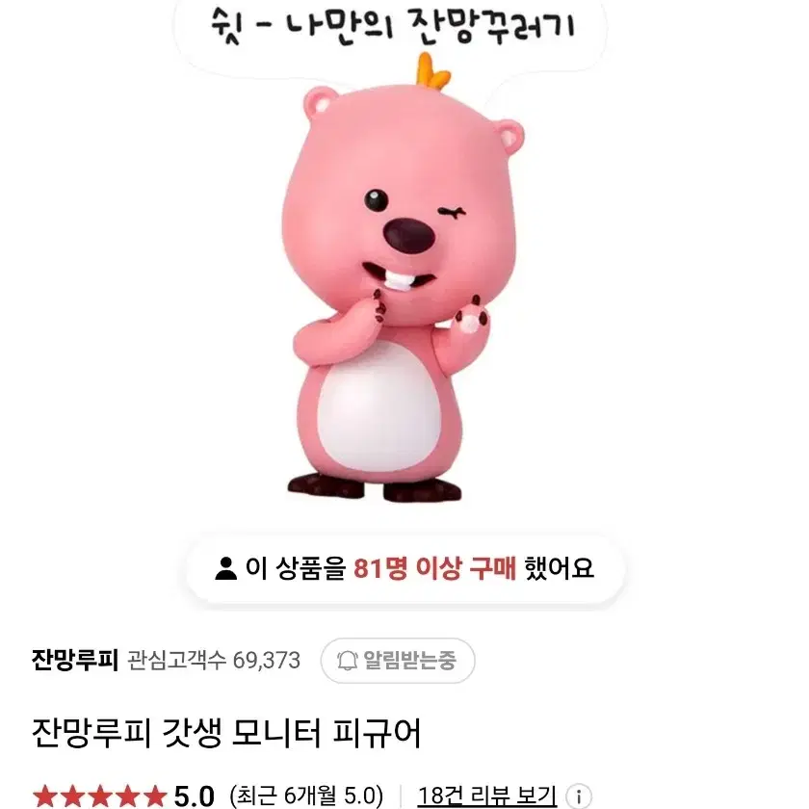Click the 쉿 - 나만의 잔망꾸러기 speech bubble
809x809 pixels.
(391, 28)
